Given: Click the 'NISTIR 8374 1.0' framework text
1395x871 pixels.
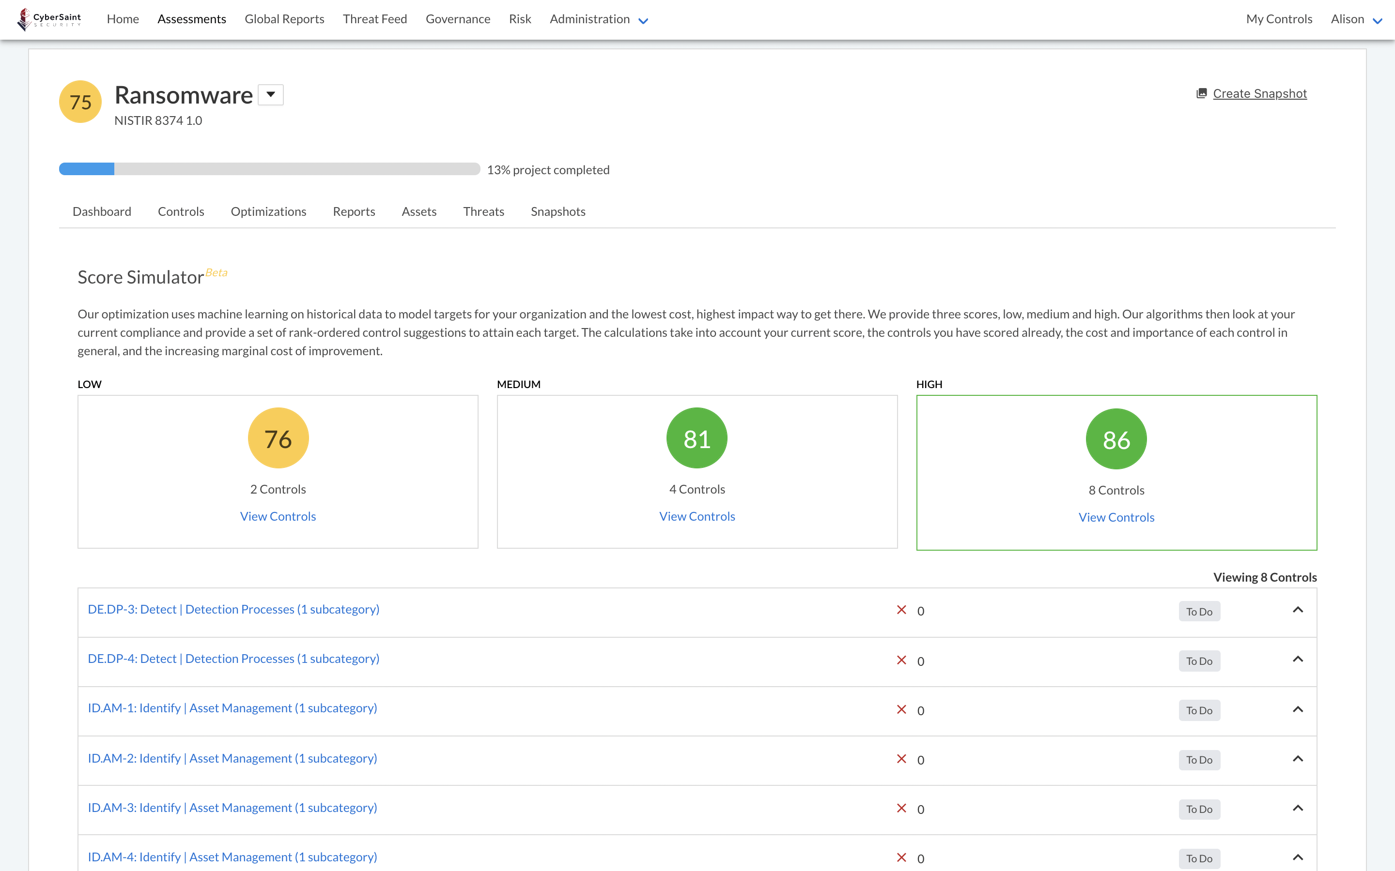Looking at the screenshot, I should [158, 120].
